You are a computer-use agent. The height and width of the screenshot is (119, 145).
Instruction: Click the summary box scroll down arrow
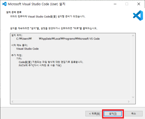tap(133, 97)
